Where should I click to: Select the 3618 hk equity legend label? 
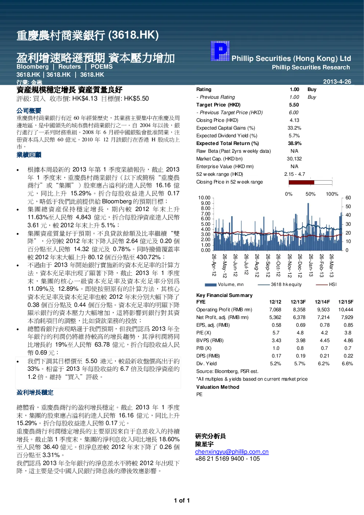286,284
